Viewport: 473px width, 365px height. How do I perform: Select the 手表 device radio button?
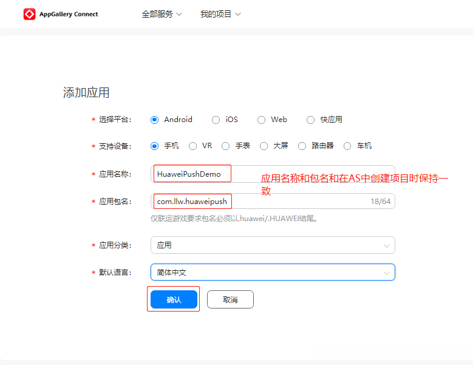225,146
